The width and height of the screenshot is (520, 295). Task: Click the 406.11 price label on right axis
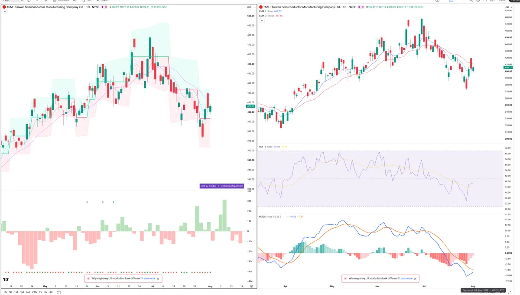(509, 68)
